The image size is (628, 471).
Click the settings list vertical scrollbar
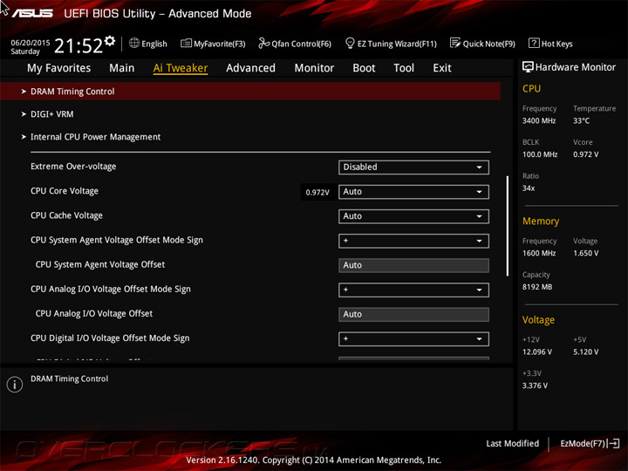pyautogui.click(x=508, y=226)
